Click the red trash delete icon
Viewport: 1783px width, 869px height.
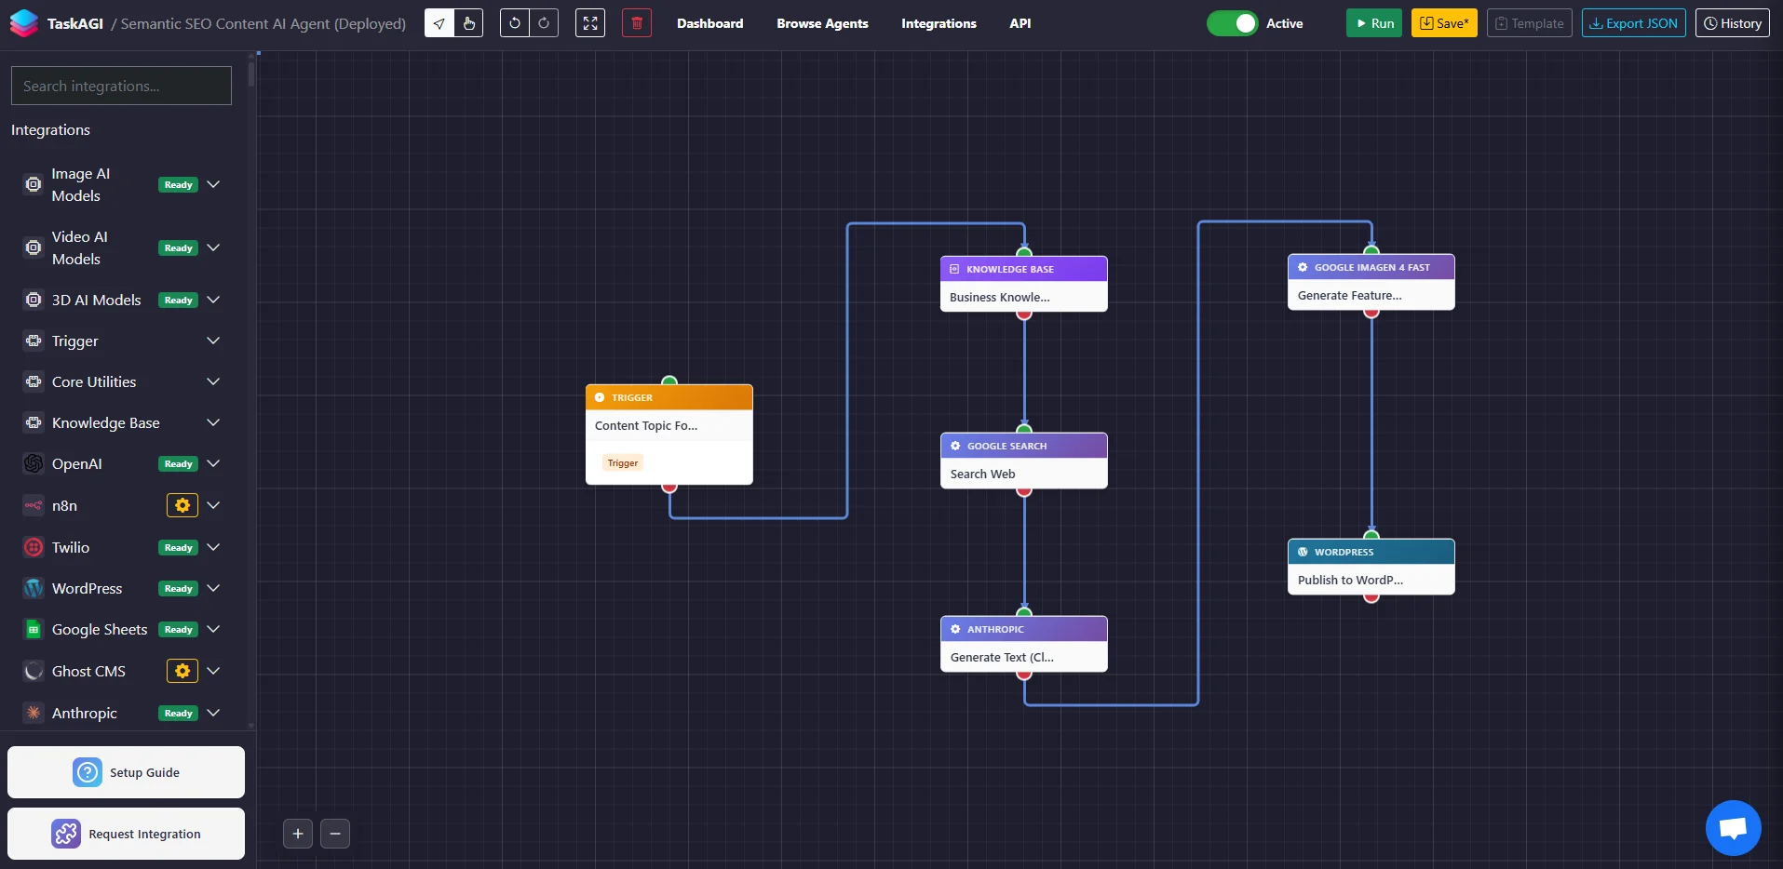(637, 23)
